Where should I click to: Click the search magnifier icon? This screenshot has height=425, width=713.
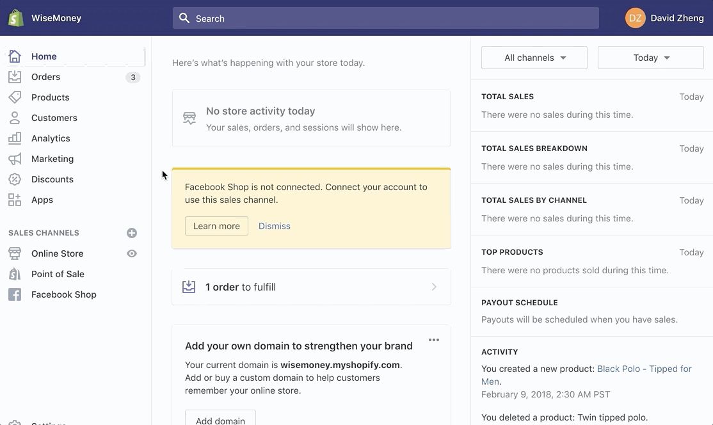pyautogui.click(x=184, y=18)
